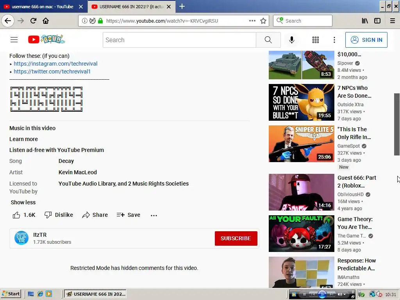Click 'This Is The Only Rifle In...' title
Image resolution: width=400 pixels, height=300 pixels.
pyautogui.click(x=354, y=133)
